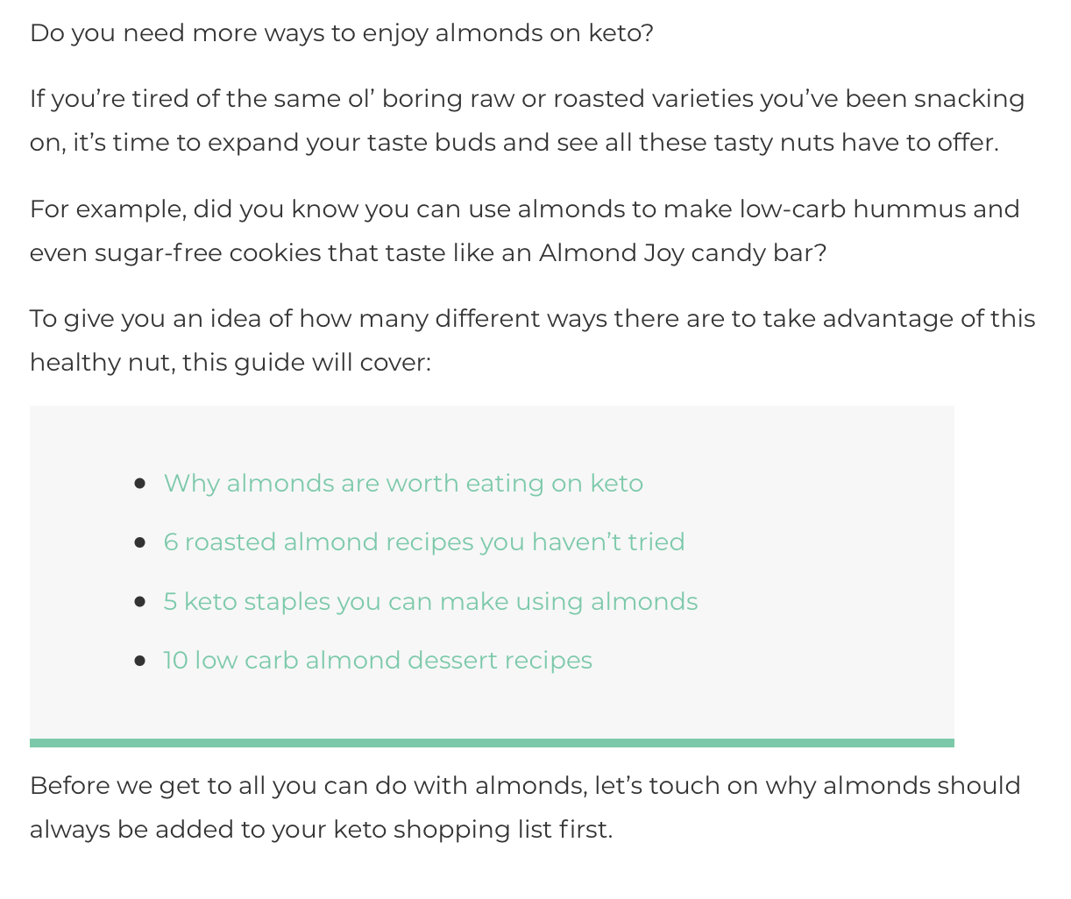Click the sentence starting 'For example, did you know'

pyautogui.click(x=524, y=231)
